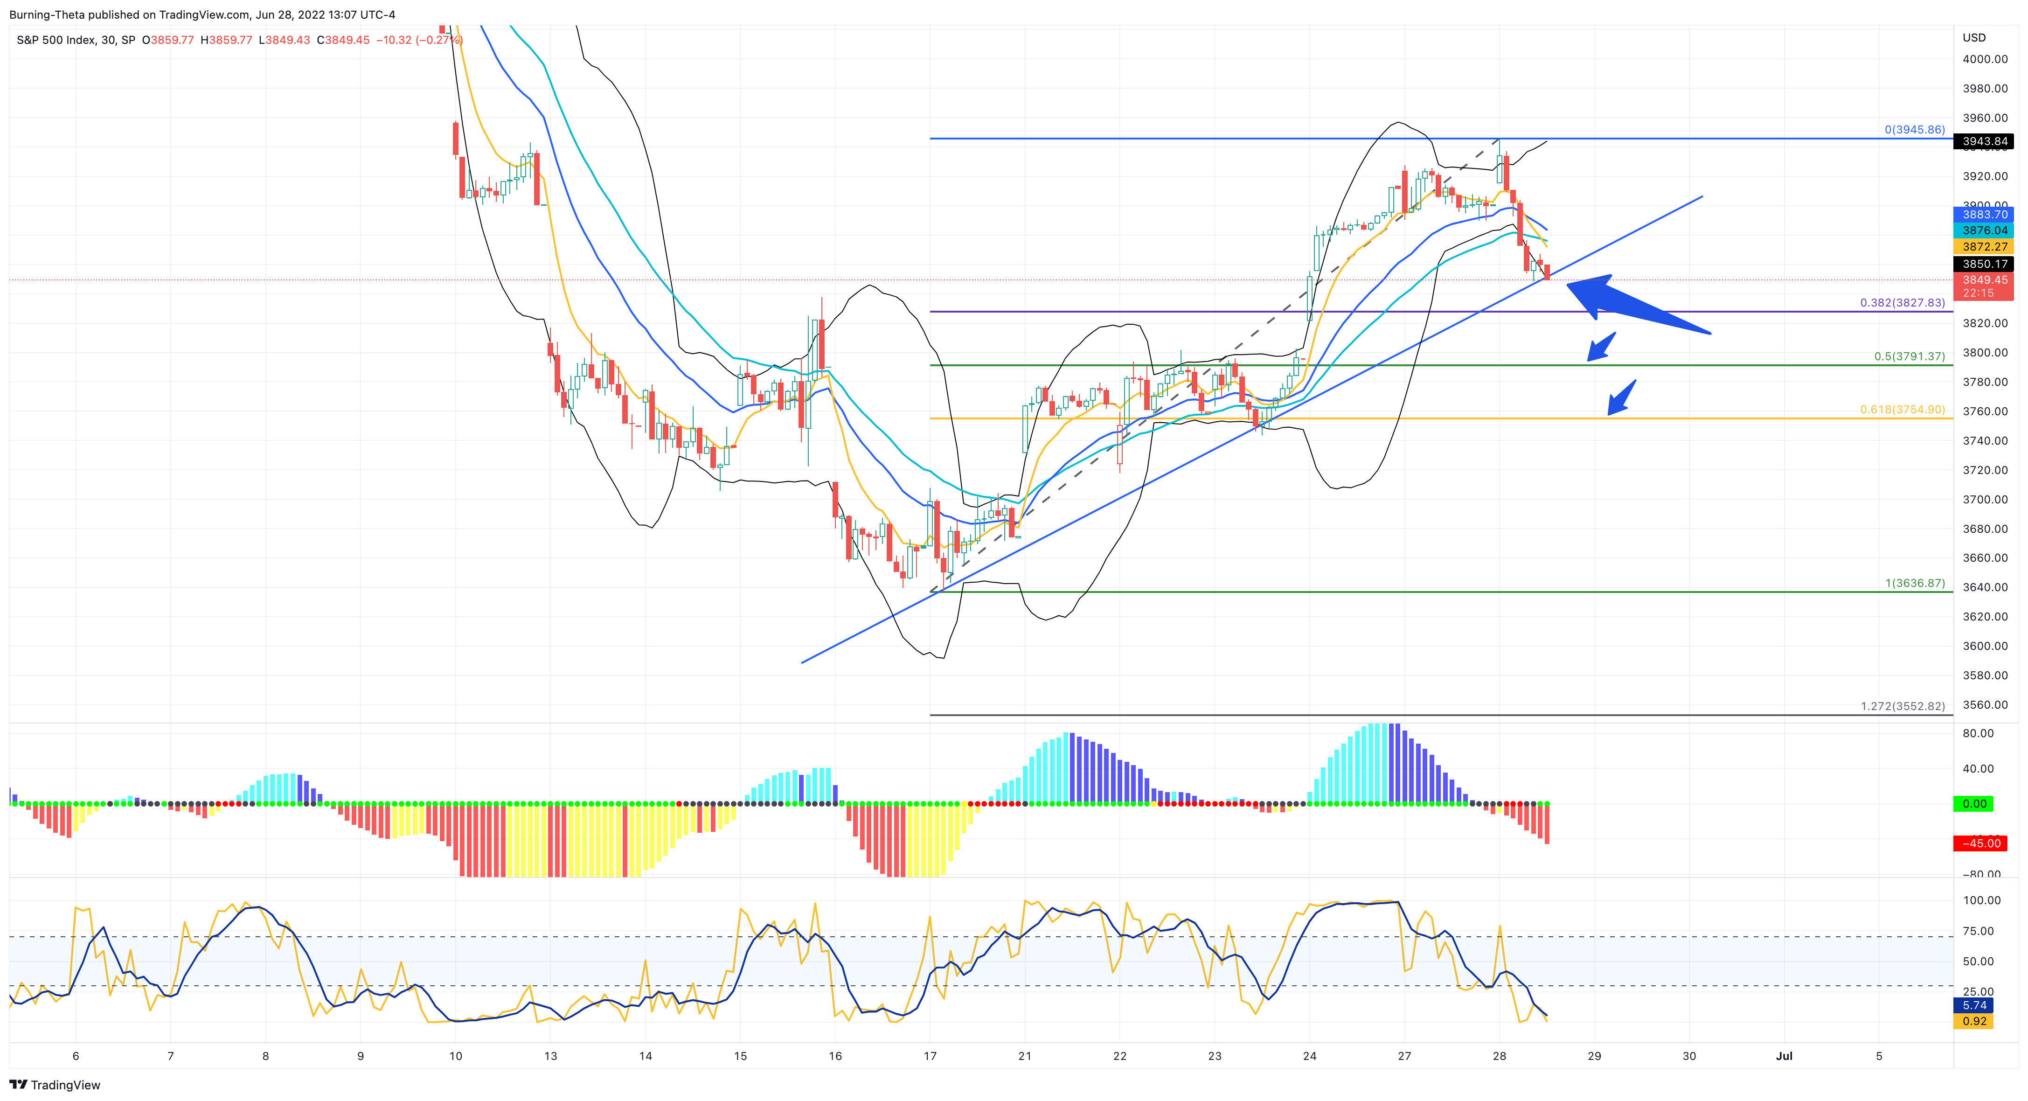Click date 17 on time axis
The height and width of the screenshot is (1101, 2028).
click(x=930, y=1056)
